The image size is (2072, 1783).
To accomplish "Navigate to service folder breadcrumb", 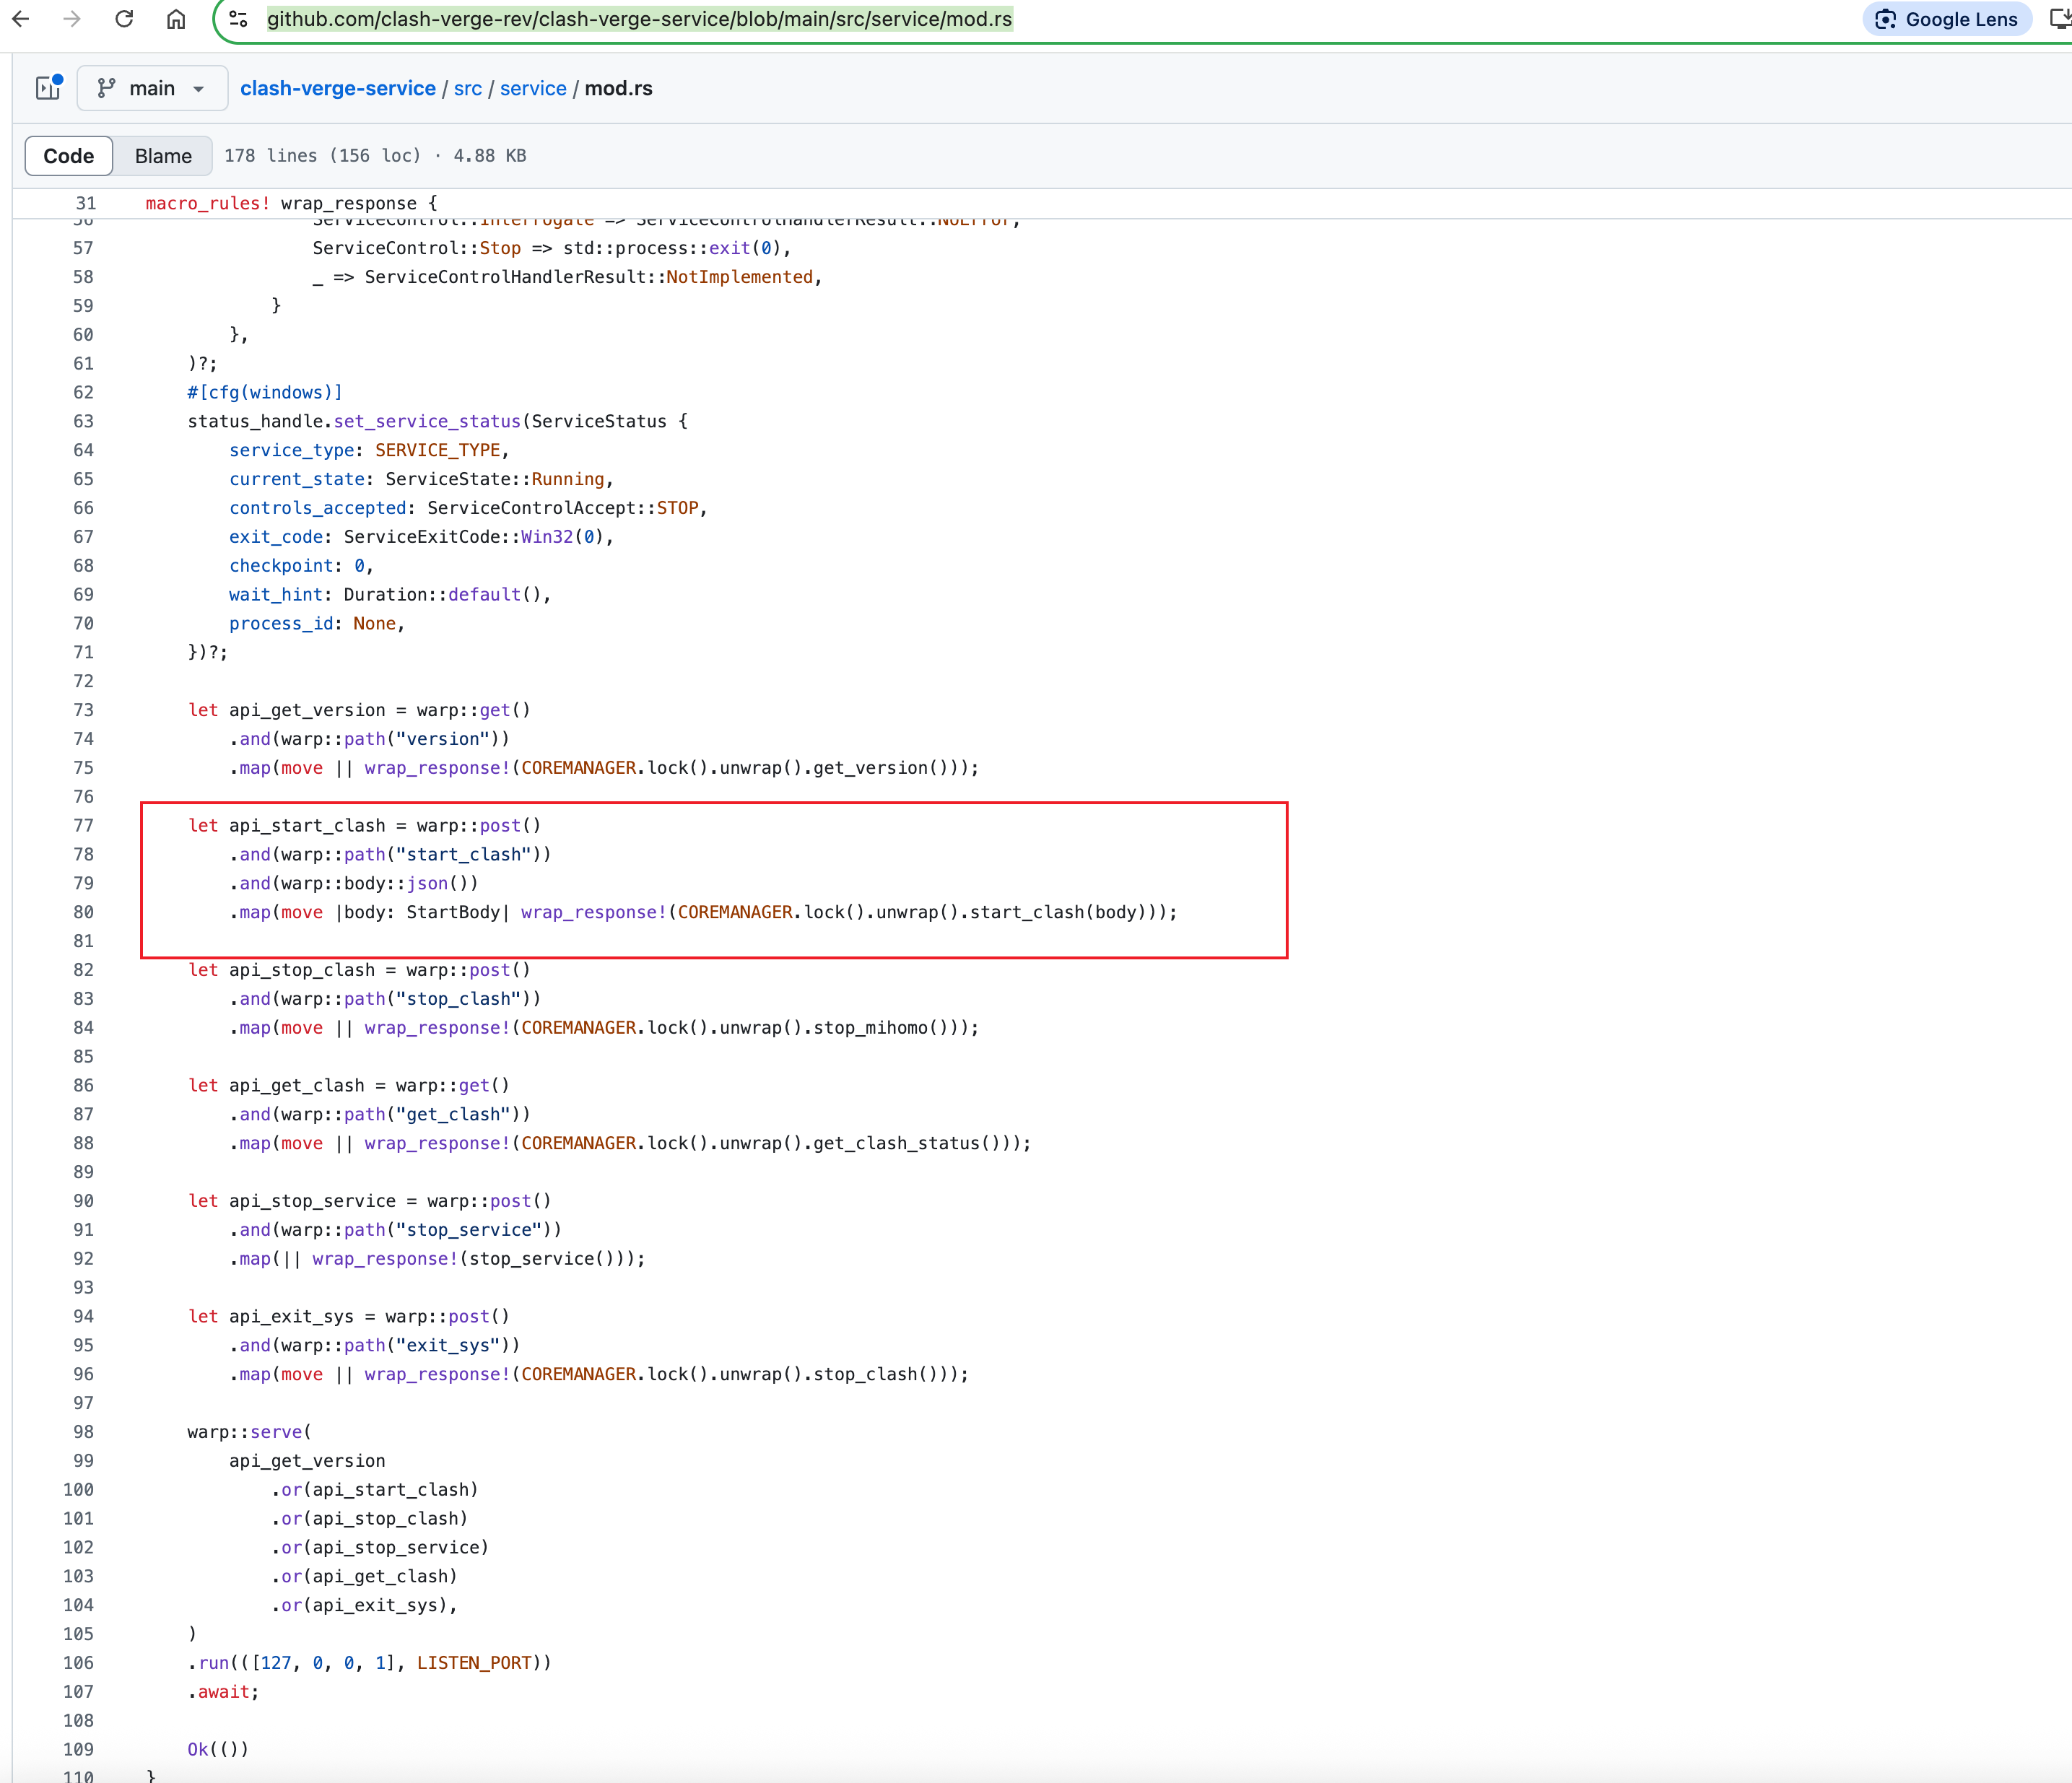I will click(533, 88).
